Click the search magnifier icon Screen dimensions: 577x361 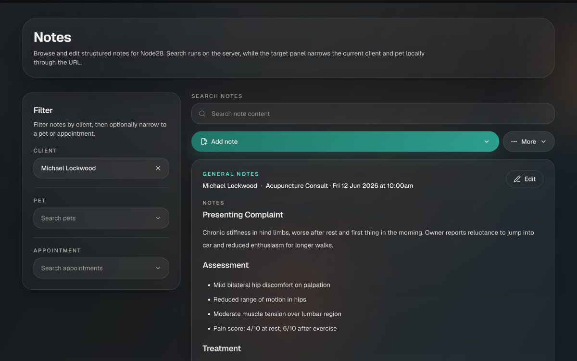[x=202, y=114]
